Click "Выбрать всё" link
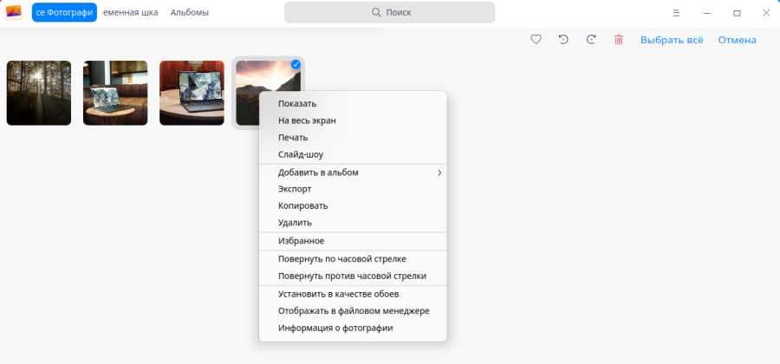Screen dimensions: 780x364 click(672, 40)
